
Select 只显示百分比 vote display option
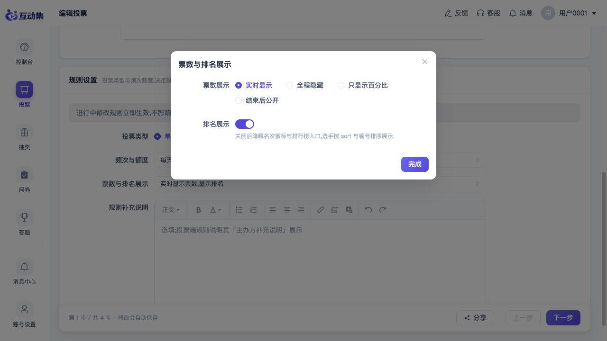tap(363, 85)
